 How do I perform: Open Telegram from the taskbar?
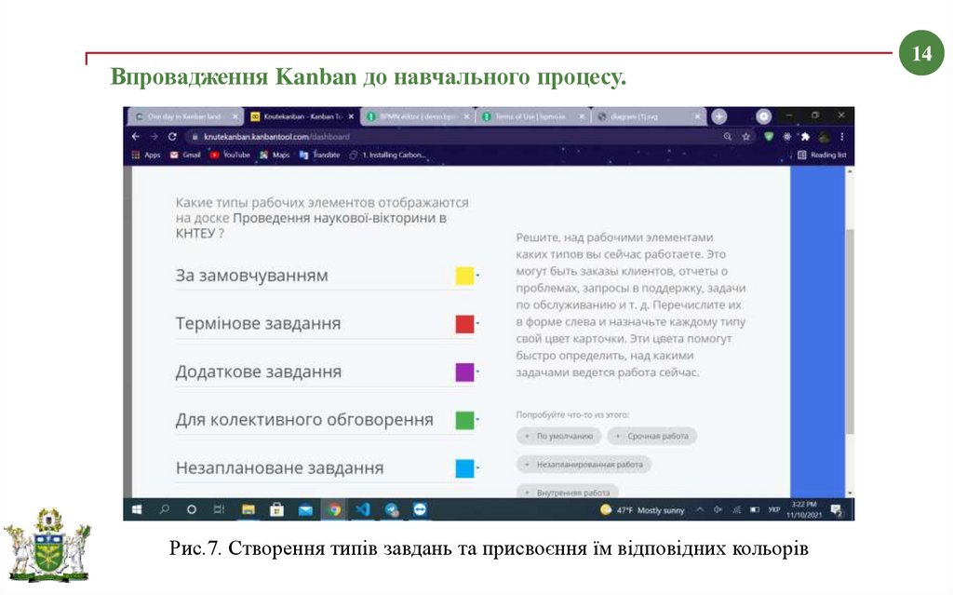tap(392, 510)
